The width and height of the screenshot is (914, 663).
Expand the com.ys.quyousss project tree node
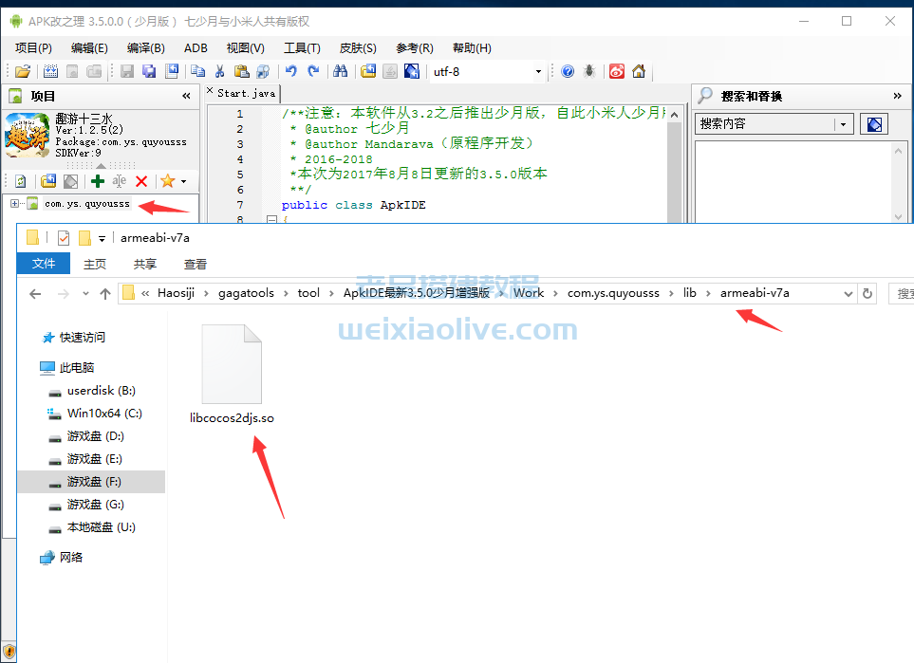click(14, 204)
